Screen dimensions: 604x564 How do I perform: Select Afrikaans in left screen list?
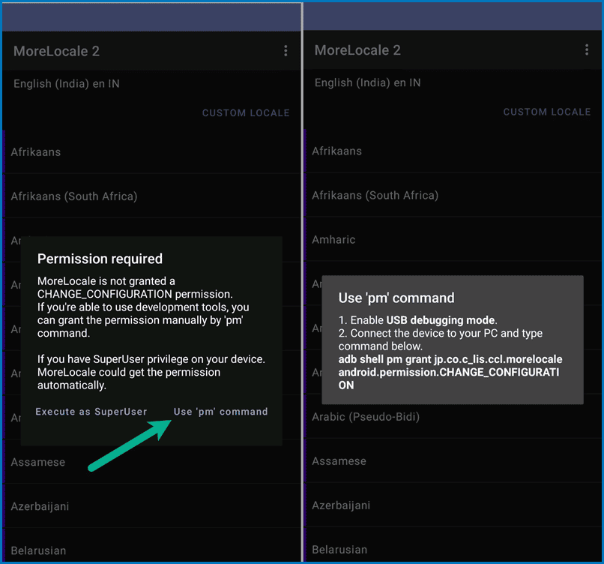pos(152,152)
